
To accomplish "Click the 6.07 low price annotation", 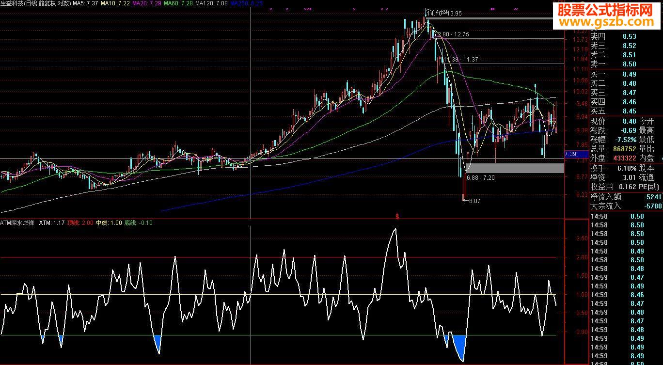I will coord(474,201).
